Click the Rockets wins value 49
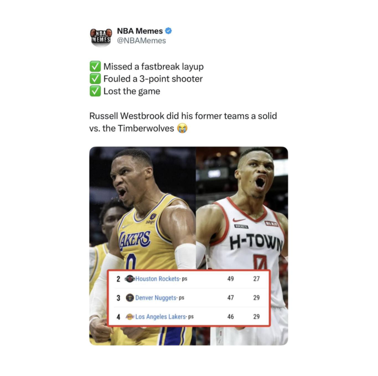Viewport: 378px width, 376px height. click(x=230, y=279)
